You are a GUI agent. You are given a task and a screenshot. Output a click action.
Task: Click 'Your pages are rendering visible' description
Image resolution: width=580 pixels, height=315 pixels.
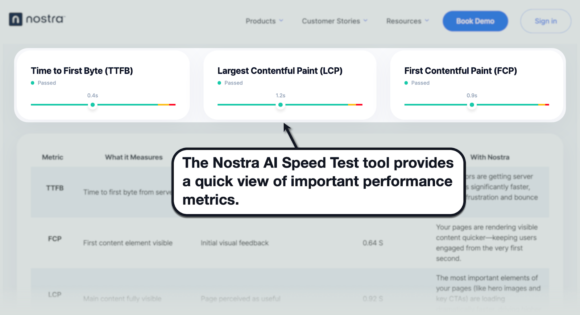[487, 243]
